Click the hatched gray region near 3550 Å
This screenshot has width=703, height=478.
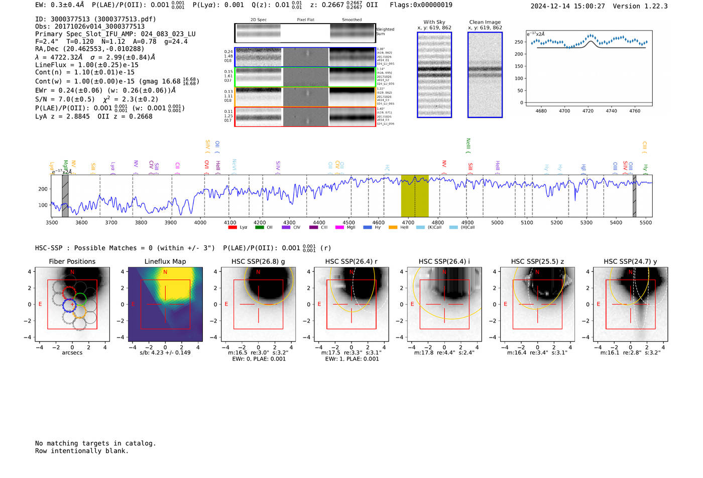pos(65,196)
